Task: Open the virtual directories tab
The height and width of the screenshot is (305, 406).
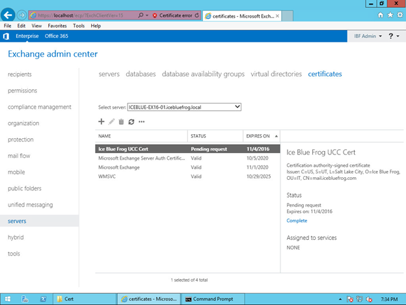Action: (276, 74)
